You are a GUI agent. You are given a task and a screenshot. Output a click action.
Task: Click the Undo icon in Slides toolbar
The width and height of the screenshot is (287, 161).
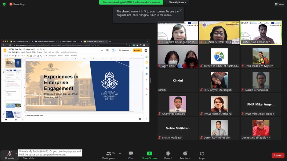click(x=10, y=56)
